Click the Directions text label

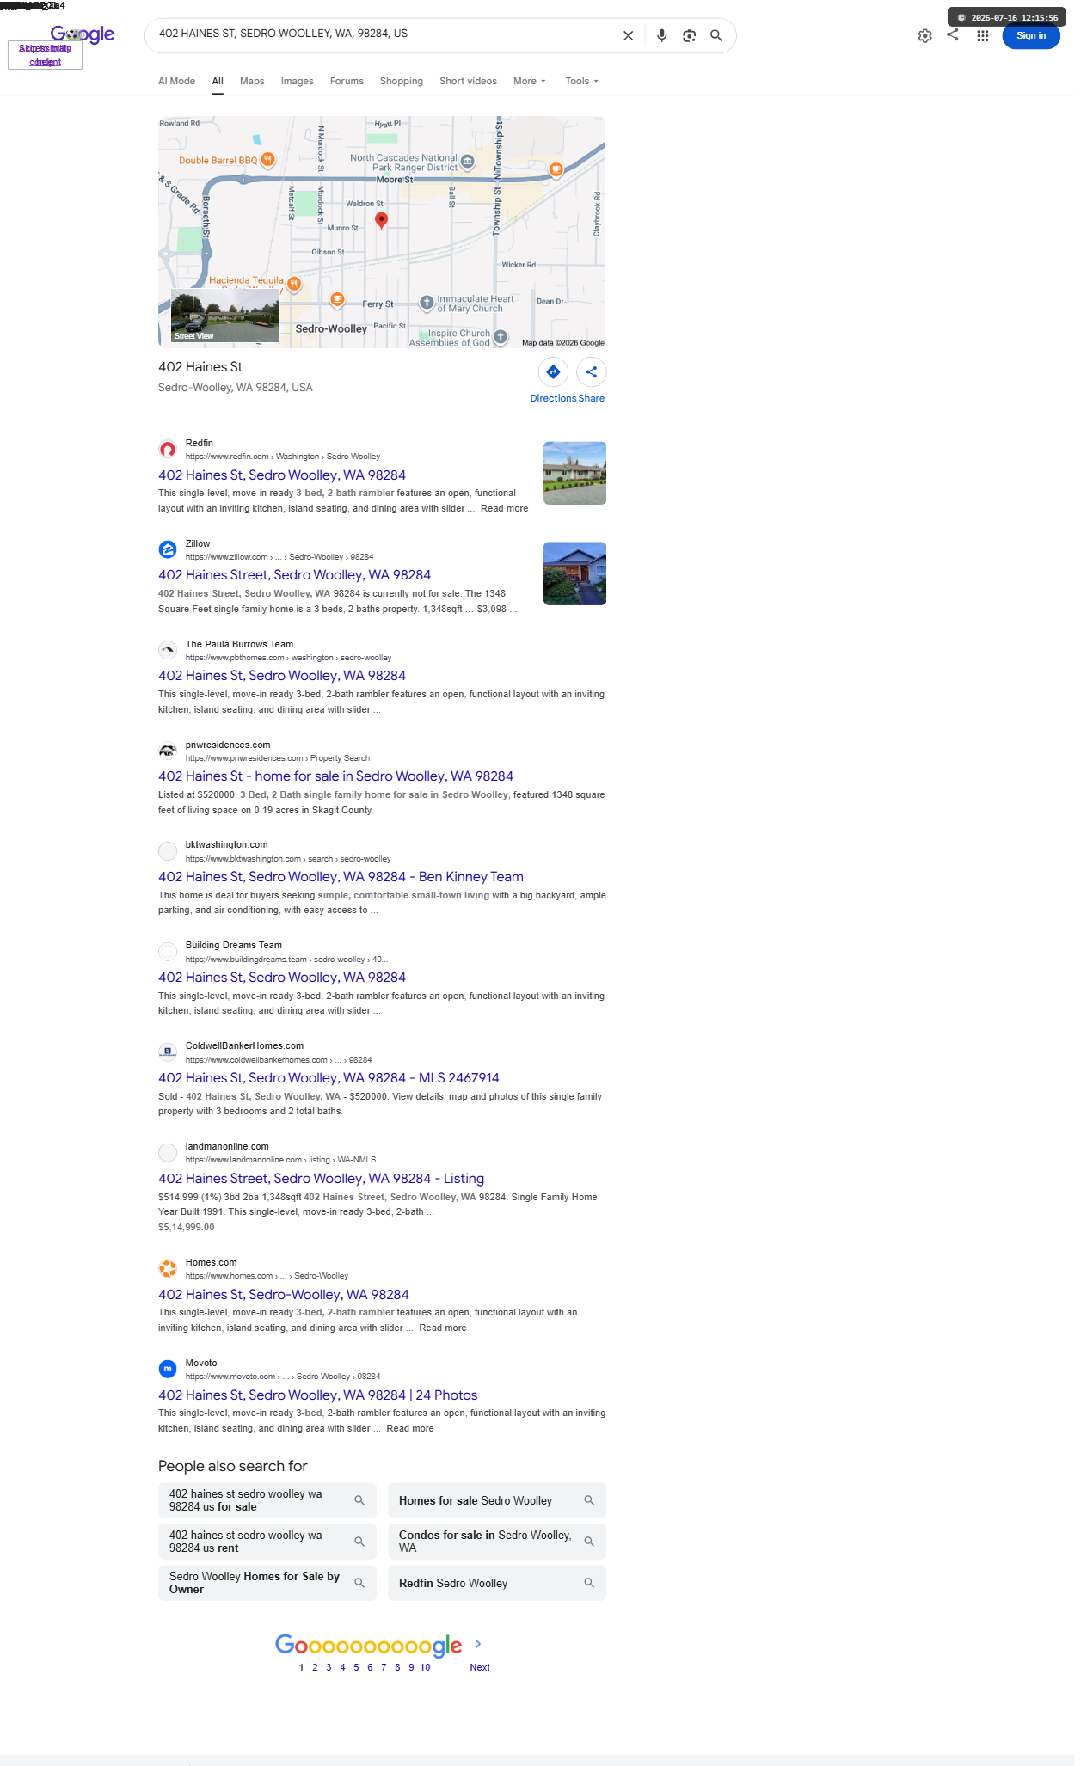coord(553,398)
